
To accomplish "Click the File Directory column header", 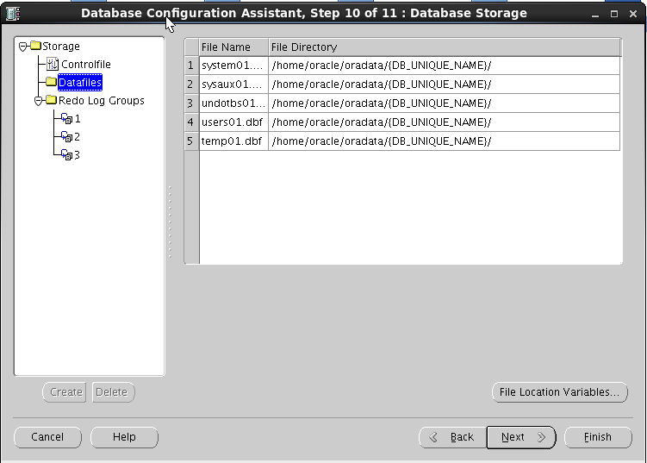I will point(445,47).
